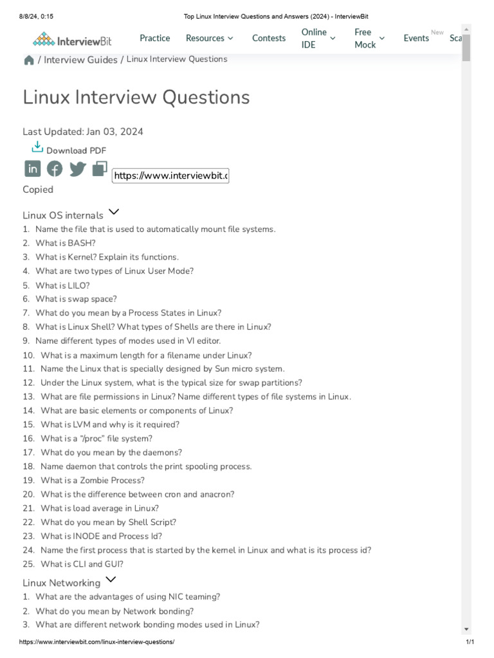Collapse the Linux Networking section
This screenshot has width=494, height=658.
tap(111, 580)
